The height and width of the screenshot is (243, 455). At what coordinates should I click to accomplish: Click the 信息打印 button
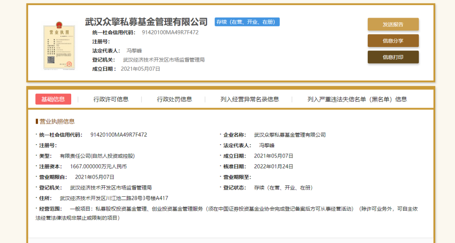coord(393,57)
